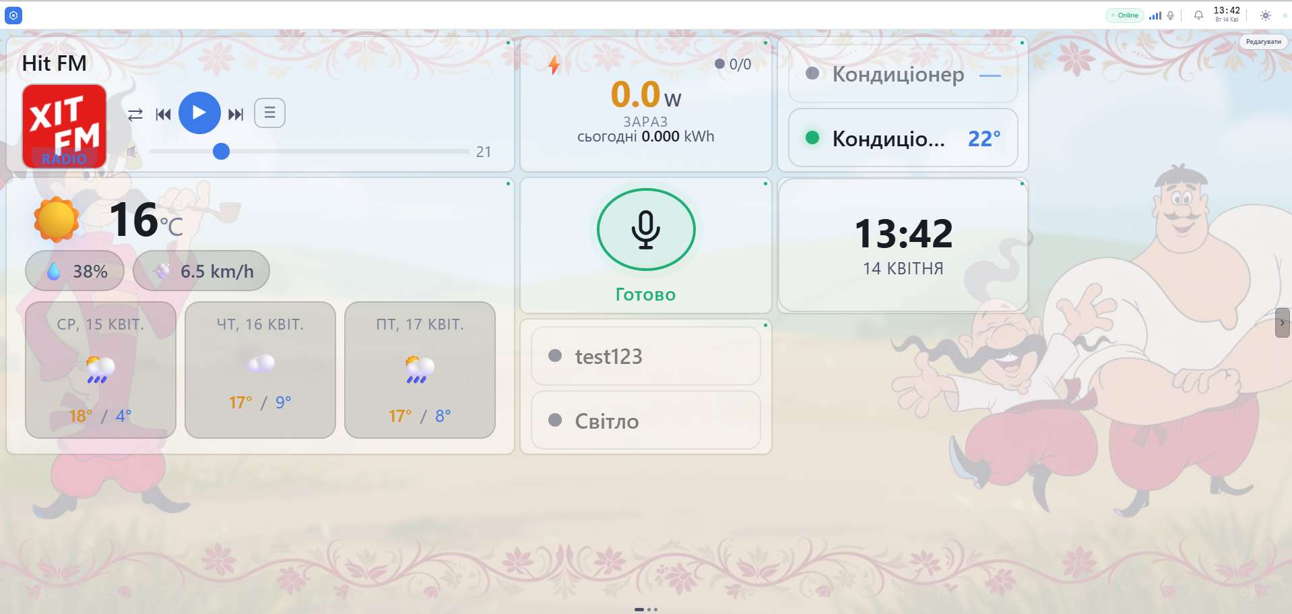The image size is (1292, 614).
Task: Click the small microphone icon in top bar
Action: click(1171, 16)
